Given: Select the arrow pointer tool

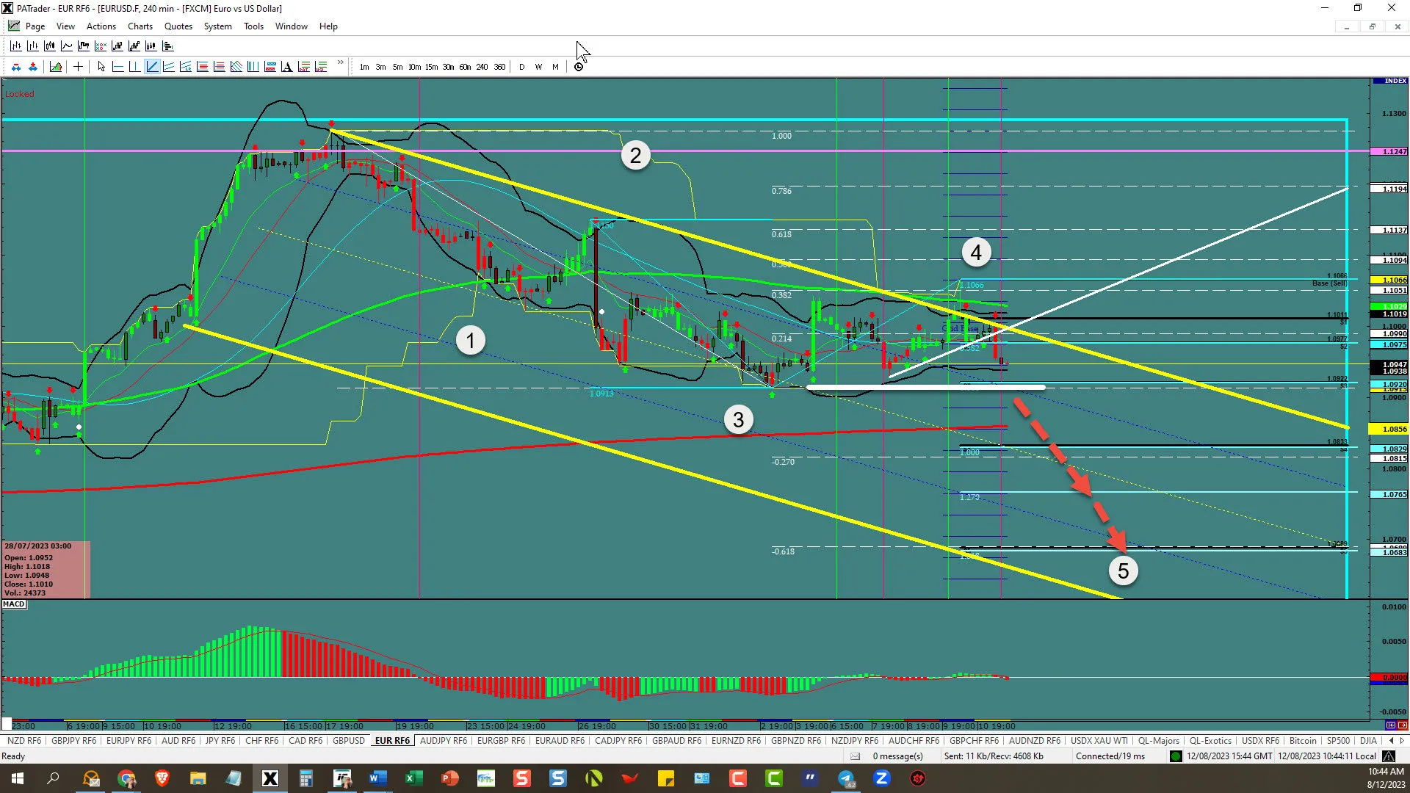Looking at the screenshot, I should (101, 67).
